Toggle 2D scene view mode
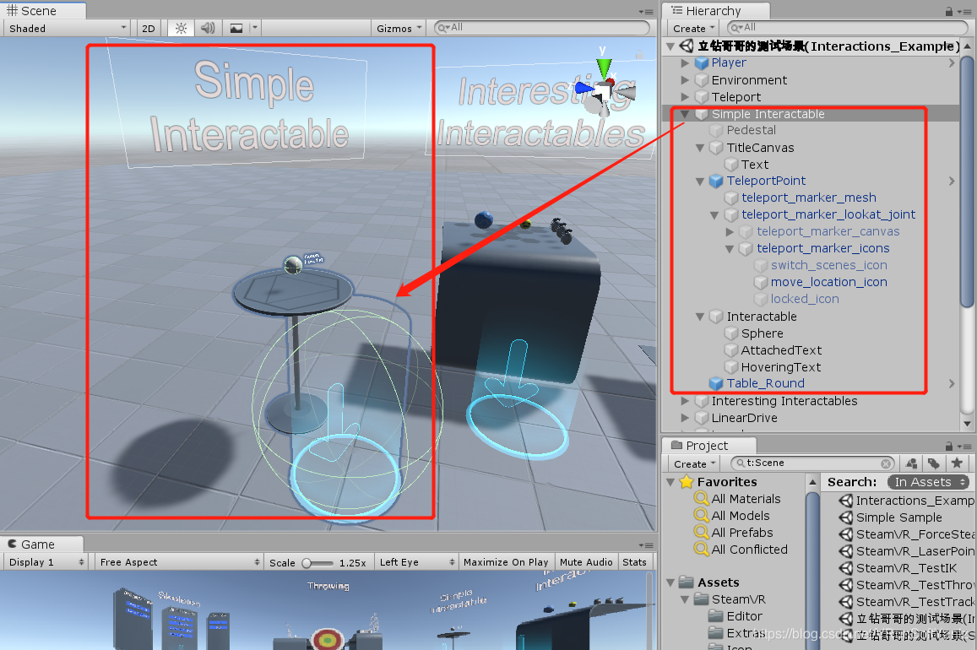Screen dimensions: 977x650 pyautogui.click(x=149, y=28)
